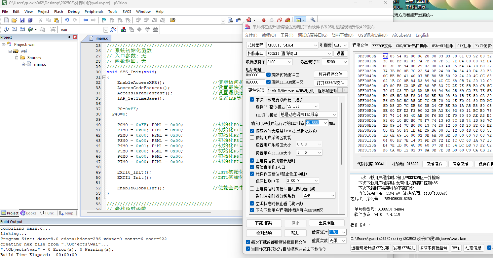Open the Peripherals menu
The height and width of the screenshot is (258, 493).
click(x=94, y=12)
